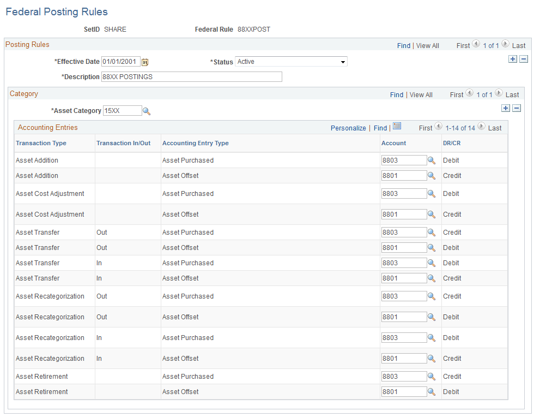Show next row in Category section

click(499, 93)
